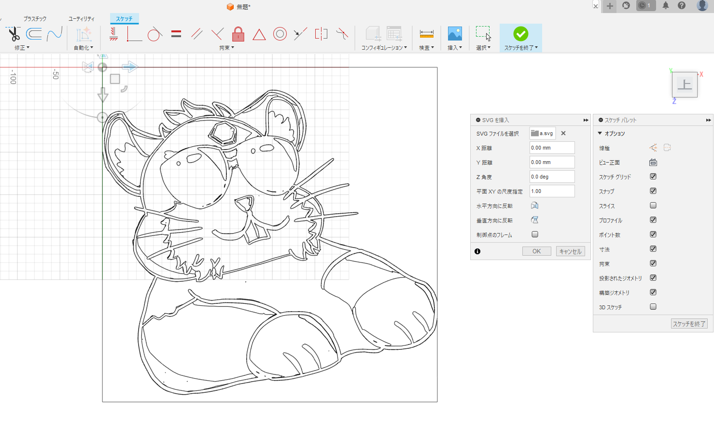Viewport: 714px width, 427px height.
Task: Apply the Concentric constraint
Action: (280, 34)
